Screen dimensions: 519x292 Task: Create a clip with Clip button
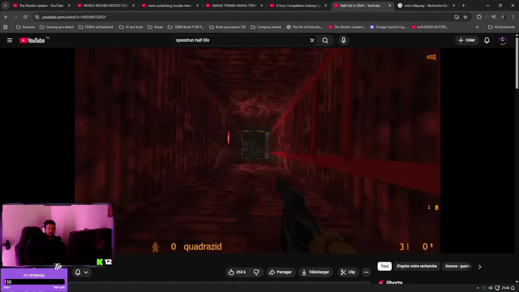348,272
